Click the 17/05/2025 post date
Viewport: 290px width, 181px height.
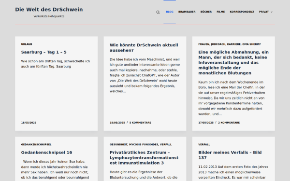[206, 123]
